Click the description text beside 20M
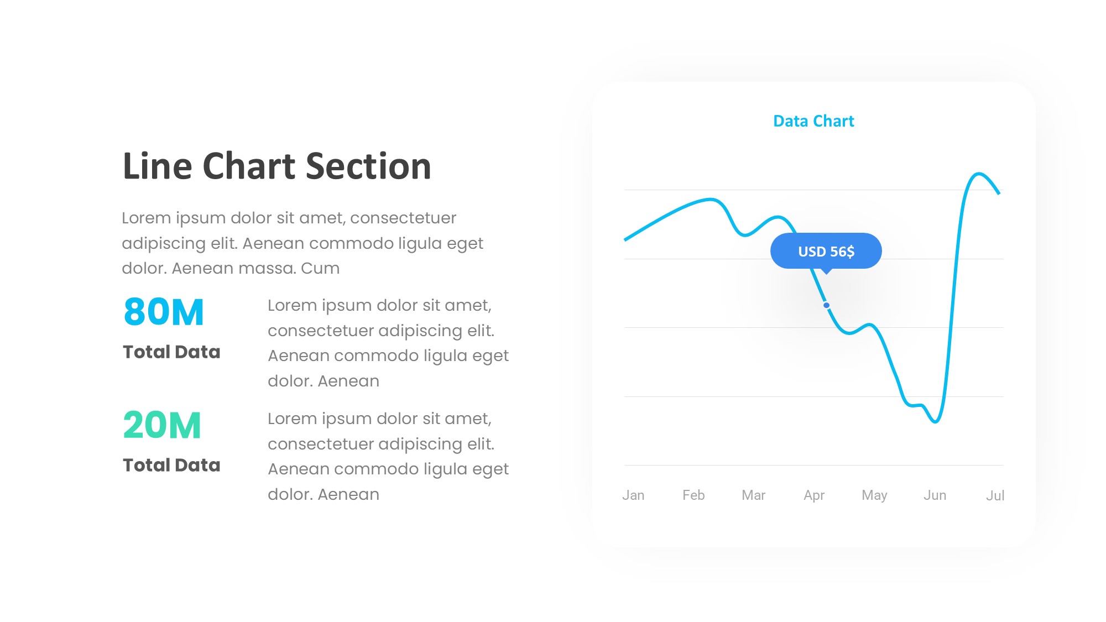This screenshot has width=1106, height=622. 388,456
